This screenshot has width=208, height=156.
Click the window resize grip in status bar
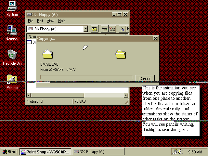coord(126,102)
